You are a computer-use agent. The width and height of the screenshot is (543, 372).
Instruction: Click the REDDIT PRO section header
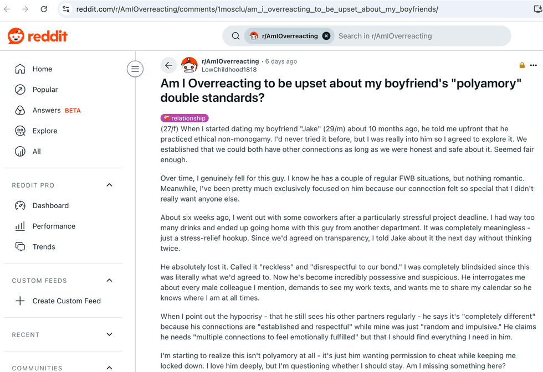pos(33,185)
